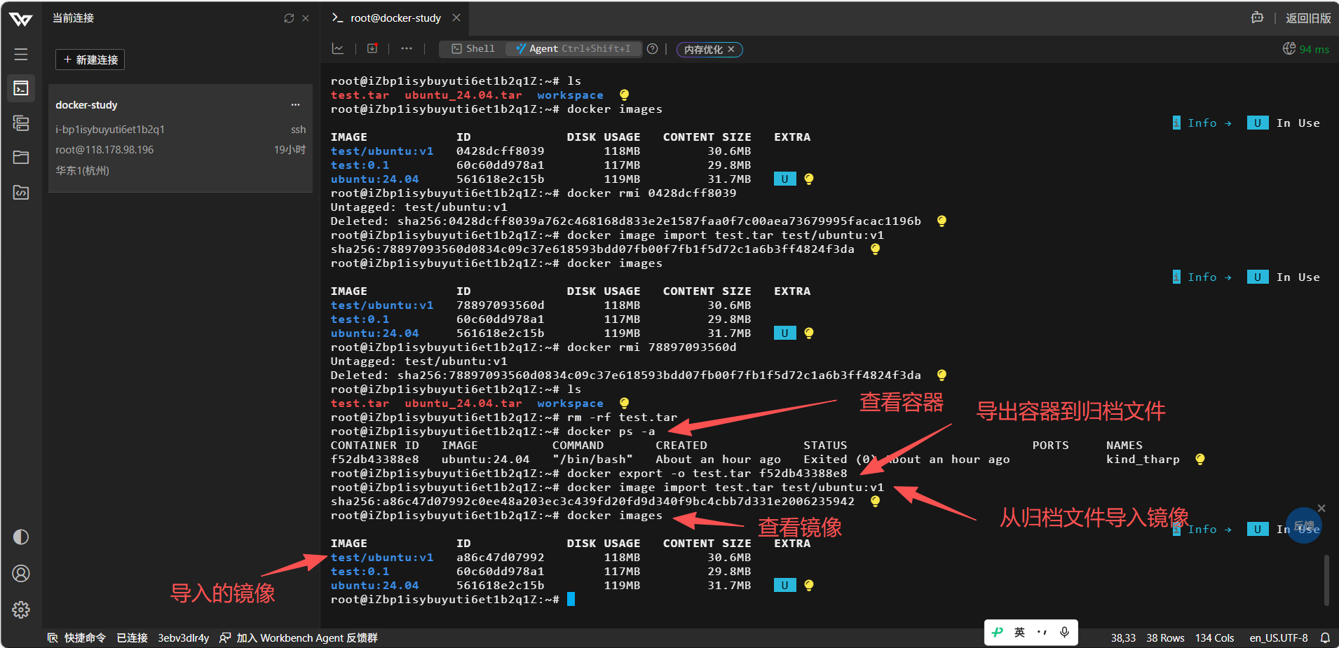Click the U badge in first legend
This screenshot has height=648, width=1339.
pos(1258,123)
